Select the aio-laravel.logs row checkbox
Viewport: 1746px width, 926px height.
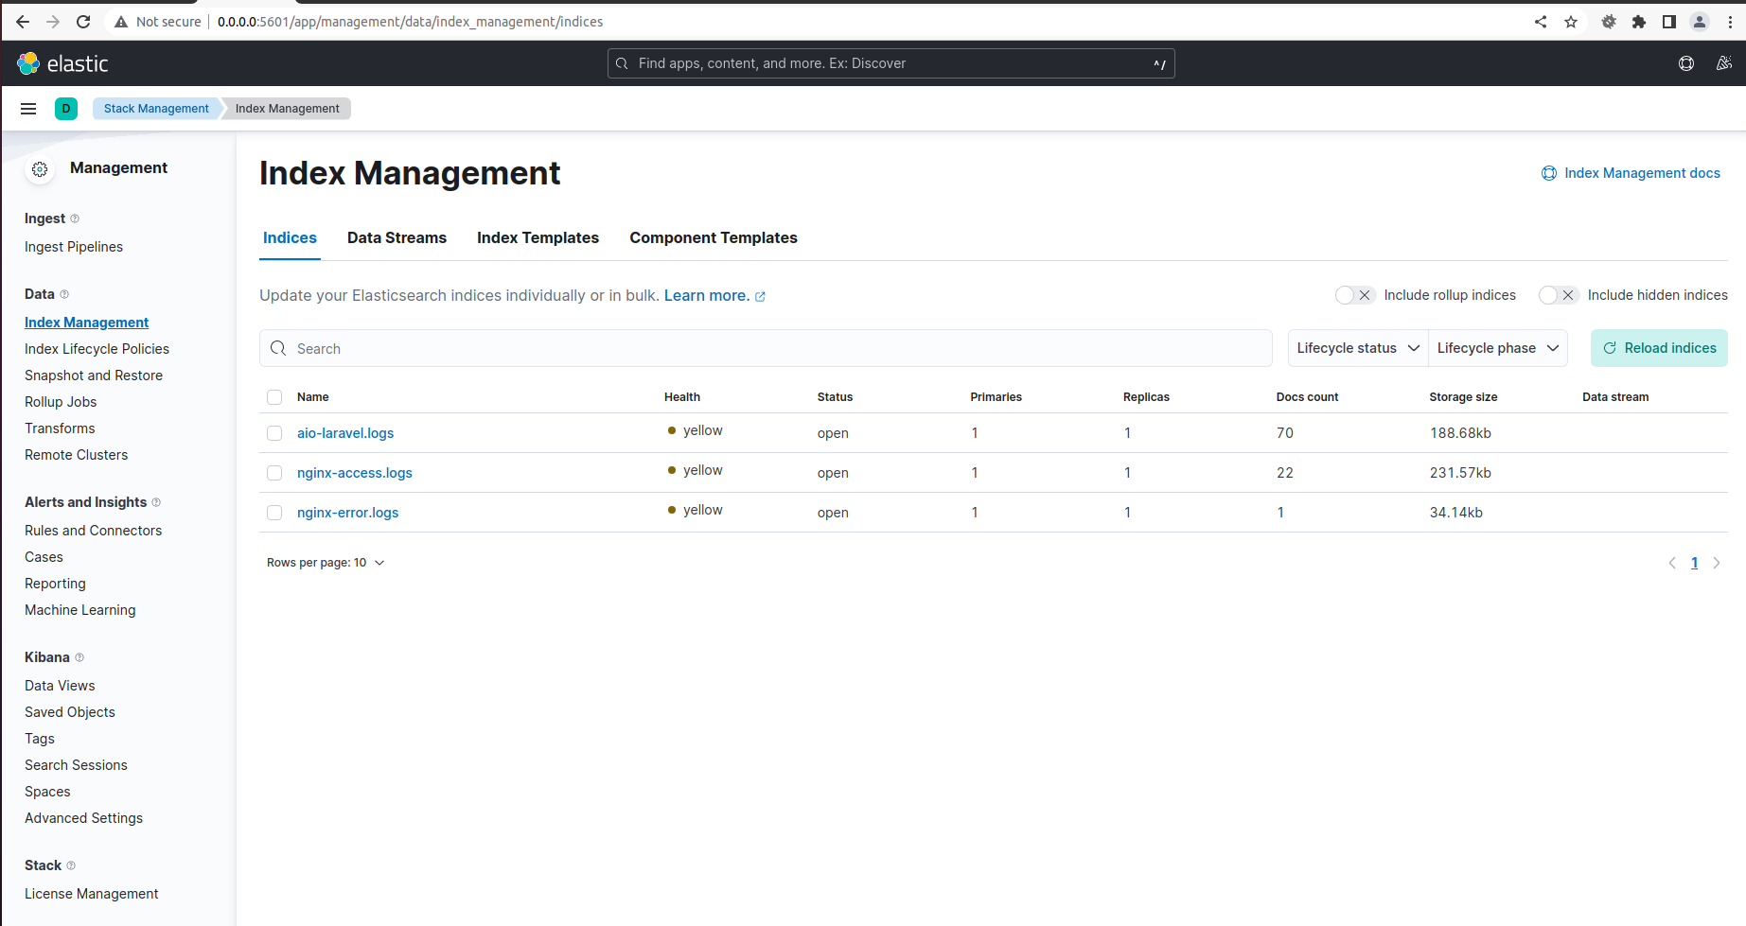(274, 433)
